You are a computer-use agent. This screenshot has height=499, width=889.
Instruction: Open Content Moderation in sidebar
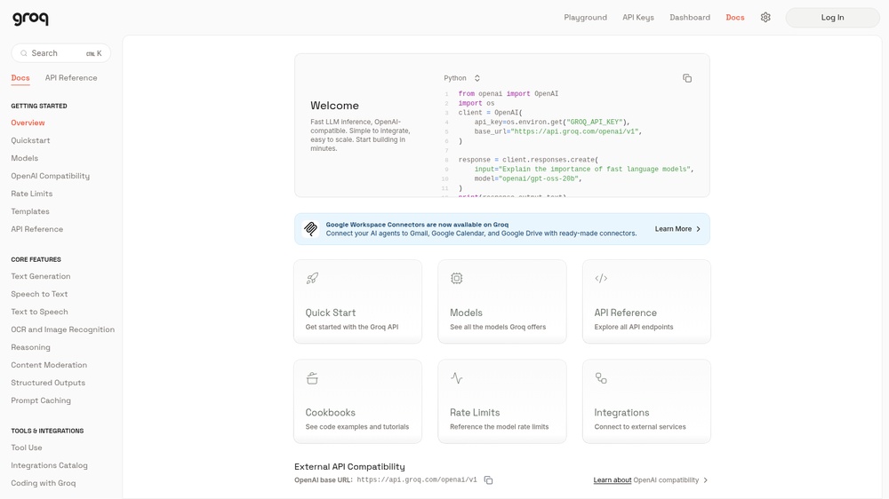click(x=49, y=365)
